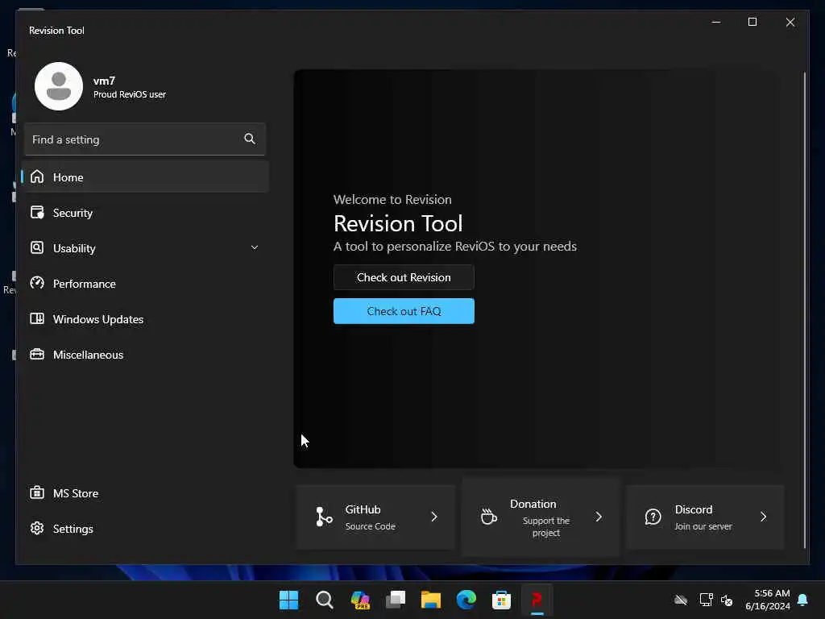Click the vm7 username text

(x=104, y=81)
